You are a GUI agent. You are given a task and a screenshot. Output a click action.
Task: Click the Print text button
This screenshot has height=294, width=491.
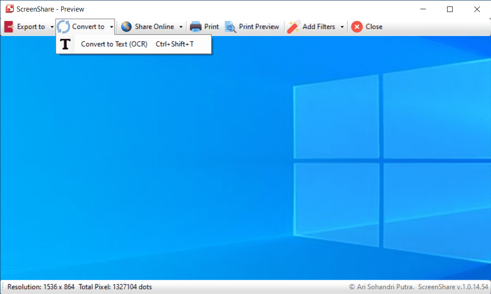tap(212, 27)
